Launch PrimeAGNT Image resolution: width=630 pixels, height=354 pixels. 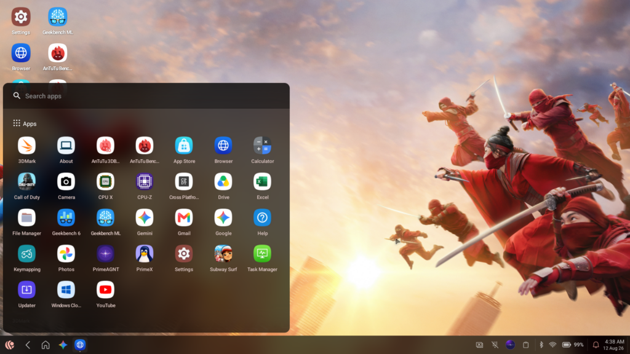(x=105, y=254)
